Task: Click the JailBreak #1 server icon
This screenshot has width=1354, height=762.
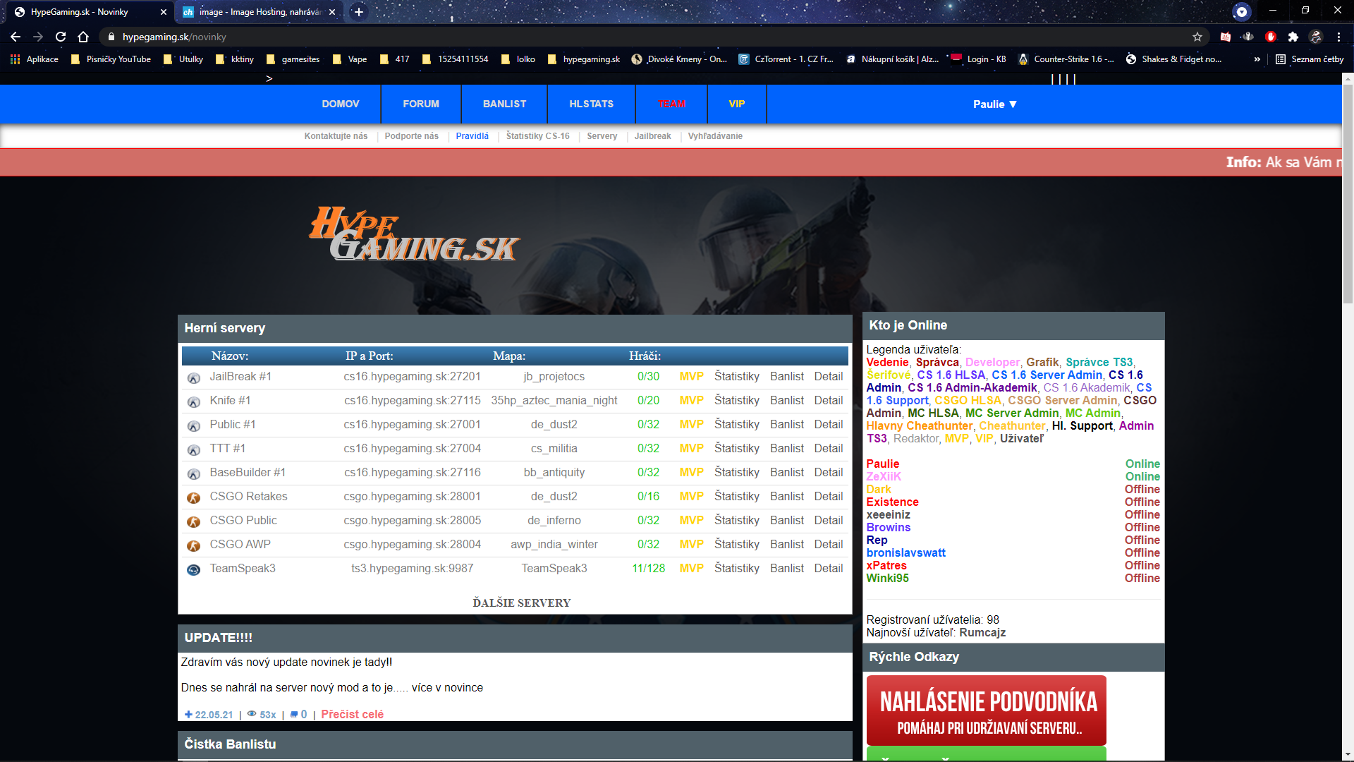Action: (x=193, y=377)
